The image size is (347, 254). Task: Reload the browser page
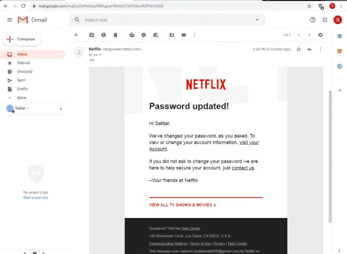click(23, 6)
